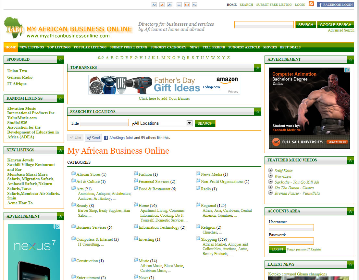Focus the Password field

291,241
